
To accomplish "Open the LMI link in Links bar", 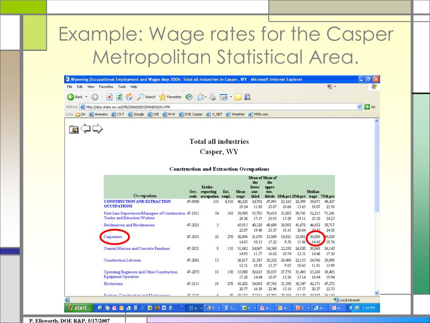I will [153, 114].
